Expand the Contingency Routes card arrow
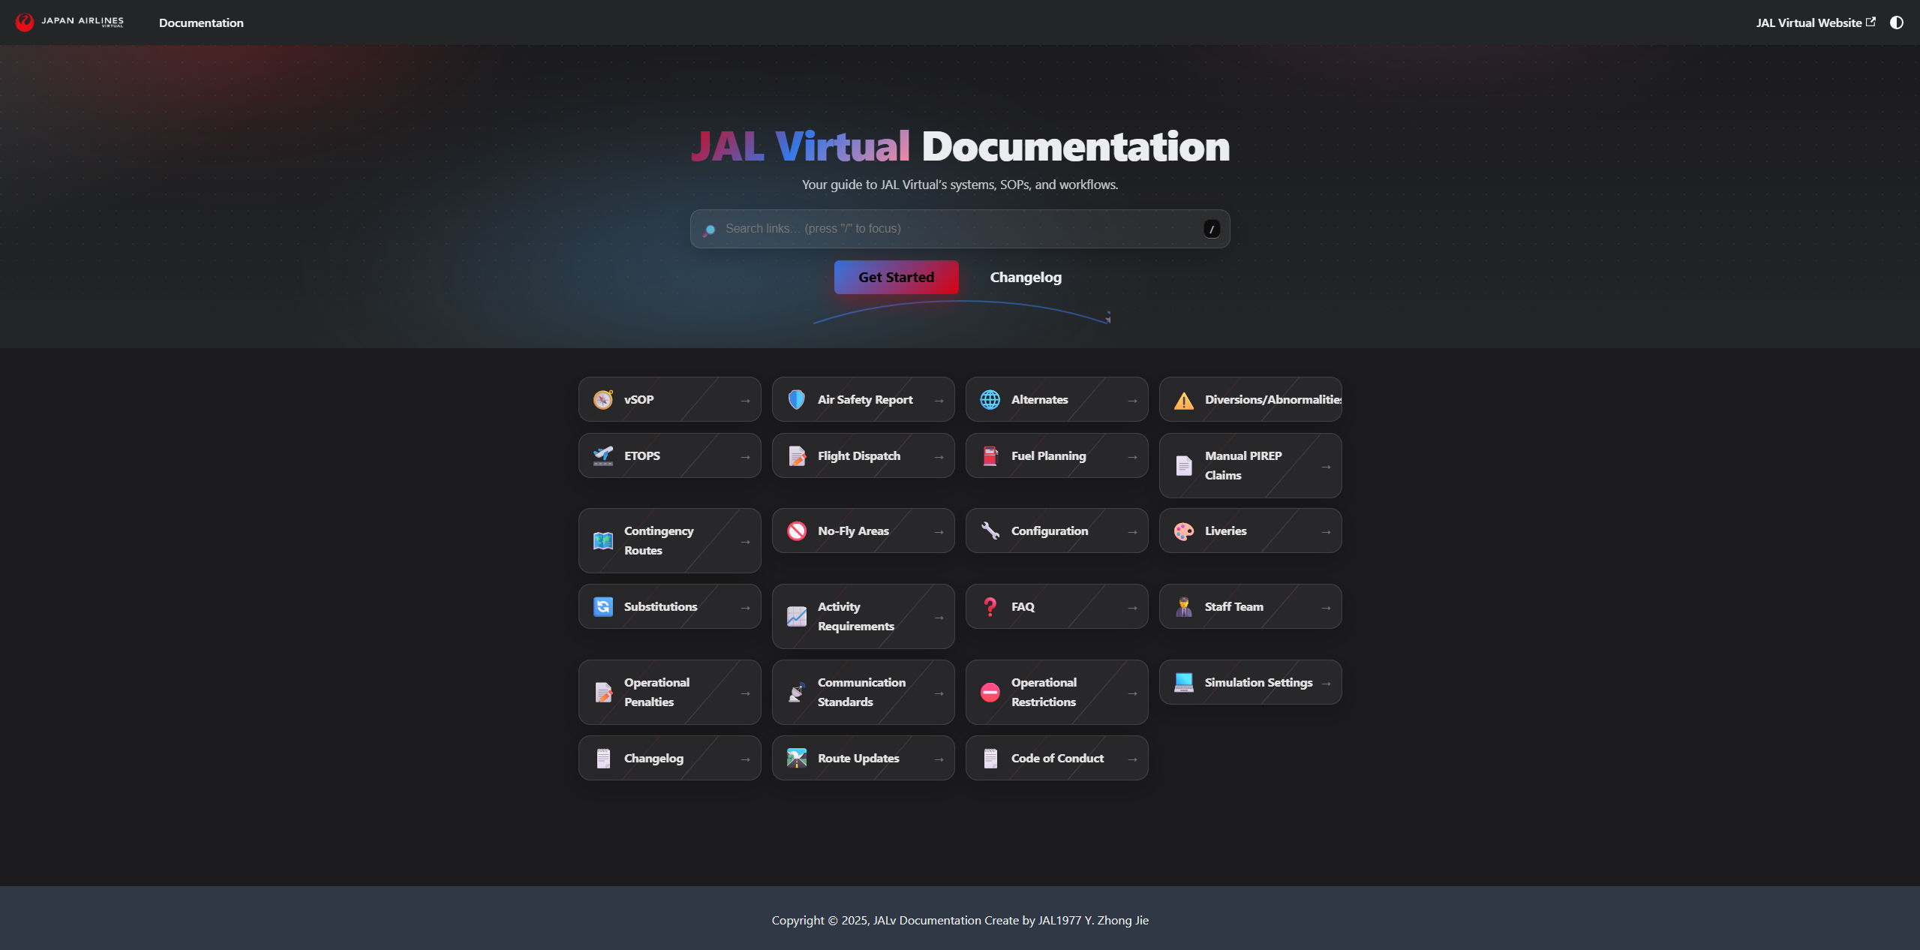 tap(744, 540)
